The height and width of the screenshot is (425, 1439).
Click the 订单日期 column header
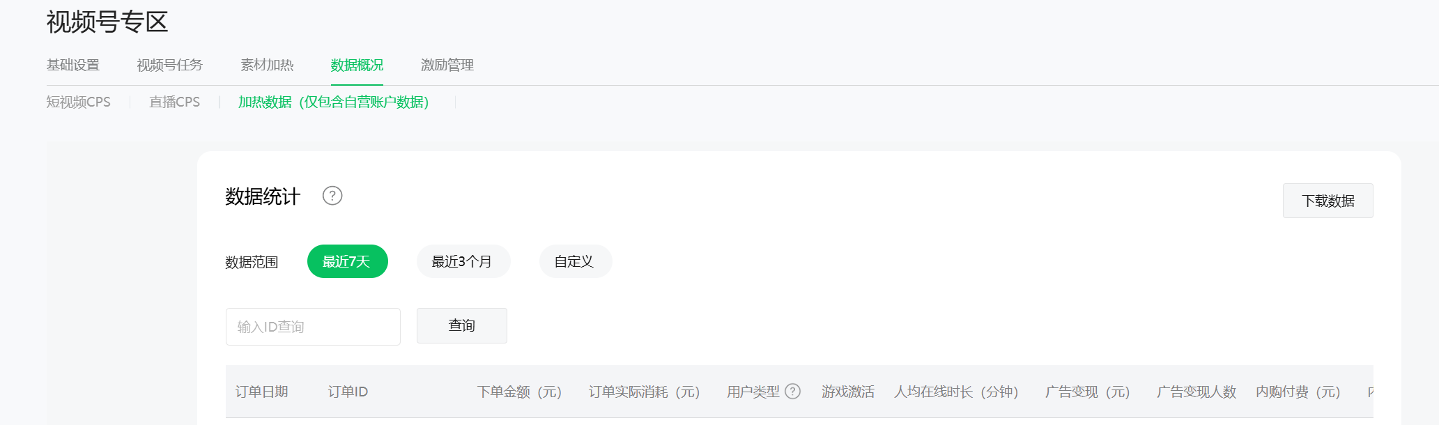(262, 392)
